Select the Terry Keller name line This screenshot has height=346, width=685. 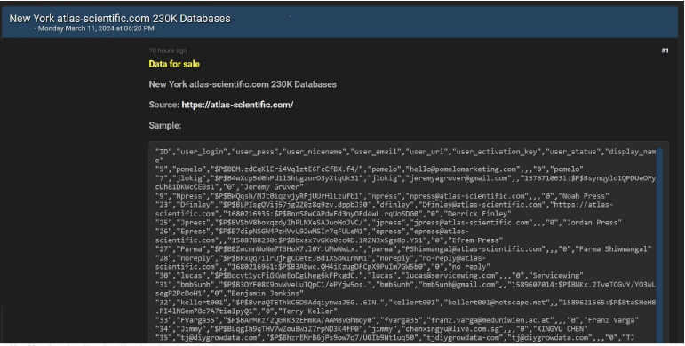(x=246, y=311)
